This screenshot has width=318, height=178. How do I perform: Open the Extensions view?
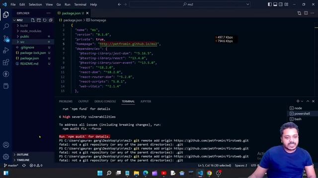[x=6, y=62]
